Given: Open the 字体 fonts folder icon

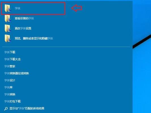Looking at the screenshot, I should [x=8, y=8].
